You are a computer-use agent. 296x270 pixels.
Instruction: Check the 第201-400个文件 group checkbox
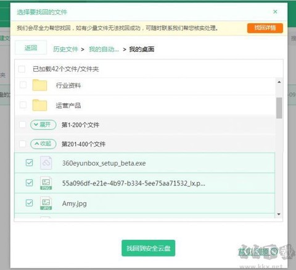(x=22, y=144)
